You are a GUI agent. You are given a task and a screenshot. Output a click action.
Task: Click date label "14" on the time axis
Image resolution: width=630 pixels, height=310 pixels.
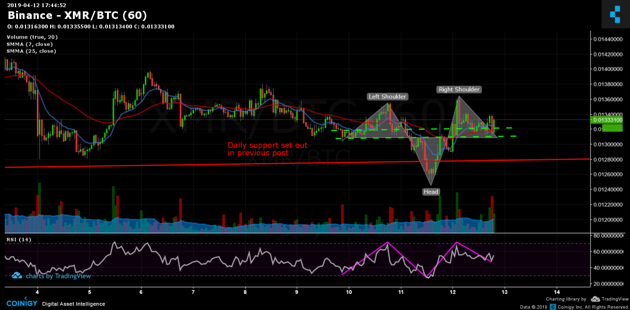(x=557, y=291)
